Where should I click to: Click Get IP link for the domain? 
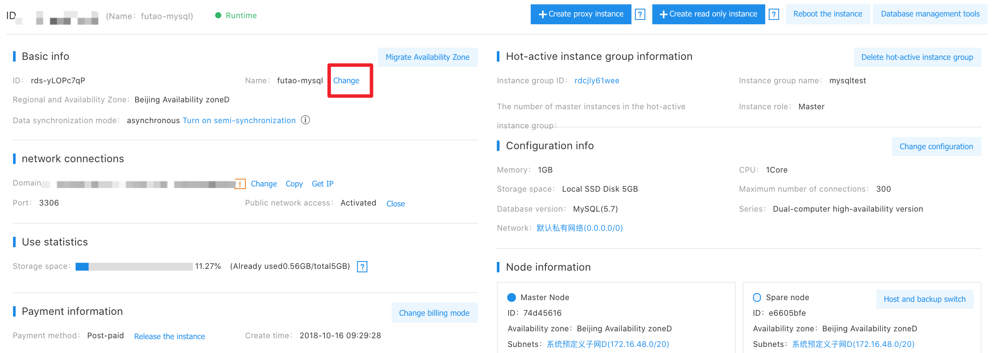pos(322,184)
